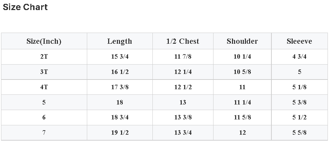Screen dimensions: 330x142
Task: Select the length value 17 3/8
Action: (120, 87)
